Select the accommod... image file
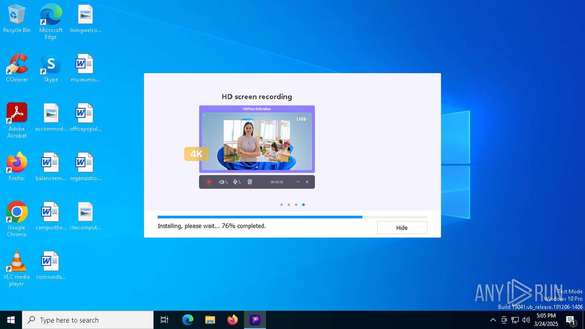The image size is (585, 329). (51, 118)
